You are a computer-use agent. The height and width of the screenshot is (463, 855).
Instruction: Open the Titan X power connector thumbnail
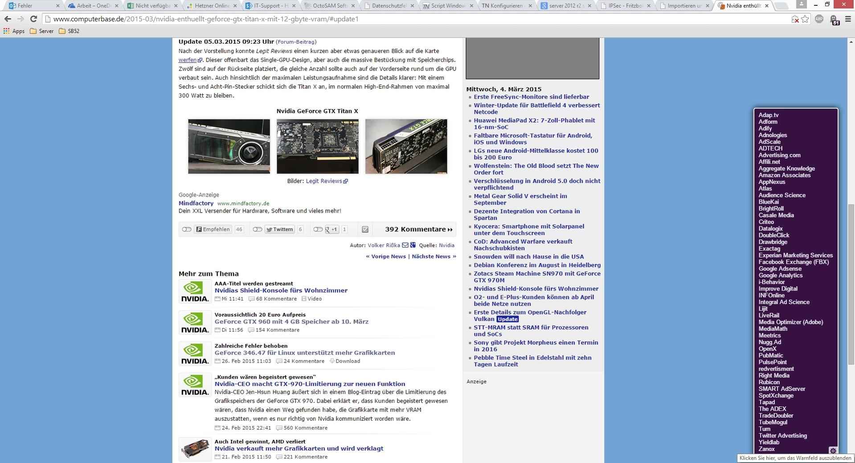pyautogui.click(x=406, y=146)
